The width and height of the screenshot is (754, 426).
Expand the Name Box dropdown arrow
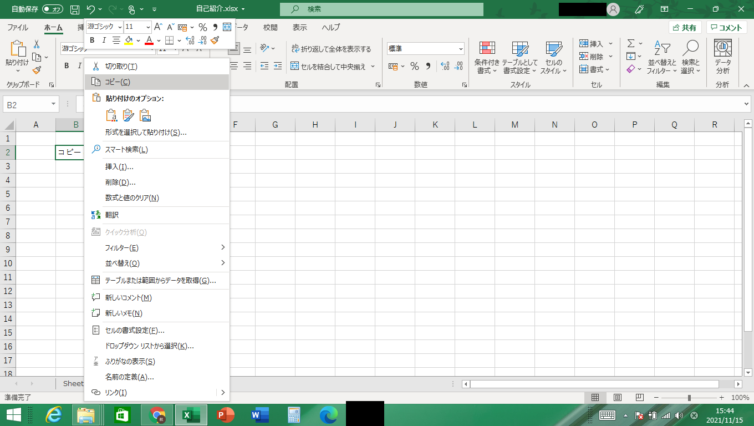54,104
